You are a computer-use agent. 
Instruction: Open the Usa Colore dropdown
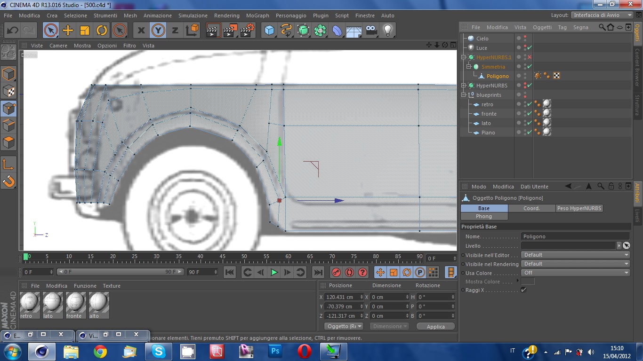tap(575, 273)
